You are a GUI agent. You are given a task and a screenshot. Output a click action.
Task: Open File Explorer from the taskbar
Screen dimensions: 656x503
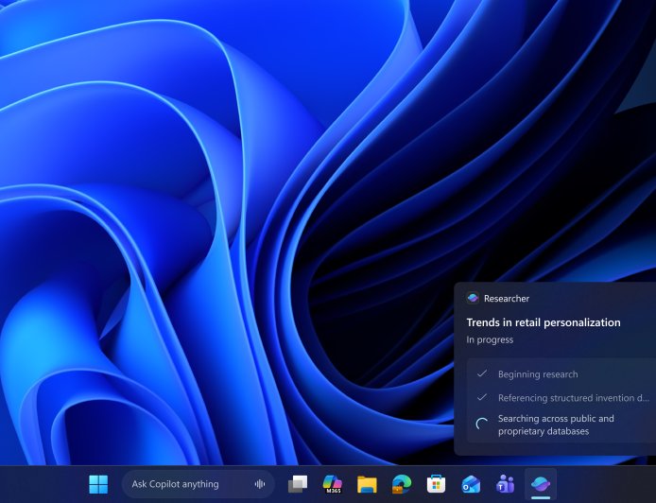(x=367, y=484)
